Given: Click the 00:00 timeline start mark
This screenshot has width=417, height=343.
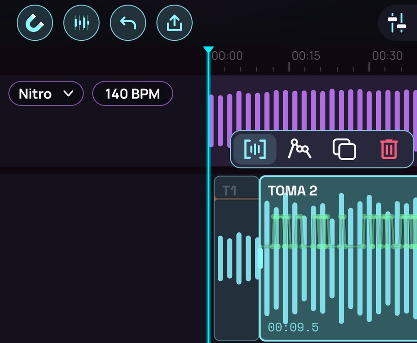Looking at the screenshot, I should pyautogui.click(x=227, y=56).
